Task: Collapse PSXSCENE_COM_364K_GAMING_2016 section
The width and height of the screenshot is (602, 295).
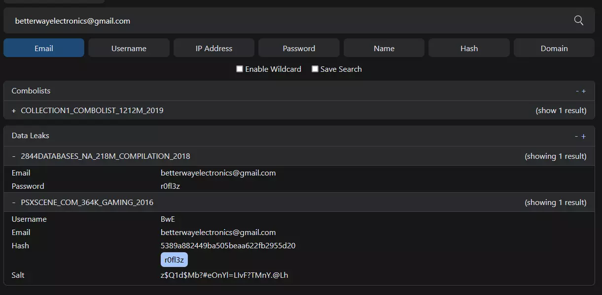Action: pyautogui.click(x=14, y=202)
